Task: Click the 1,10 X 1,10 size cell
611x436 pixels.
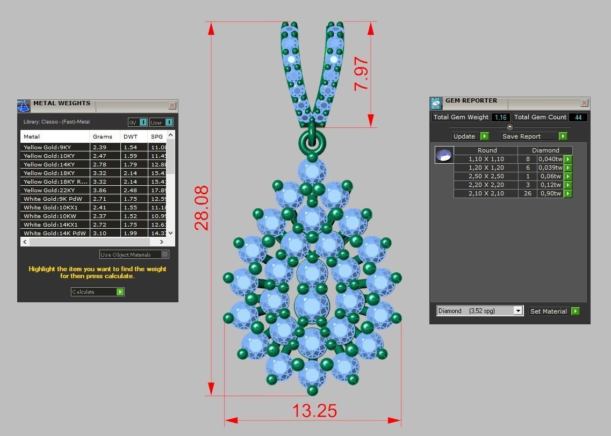Action: (x=486, y=159)
